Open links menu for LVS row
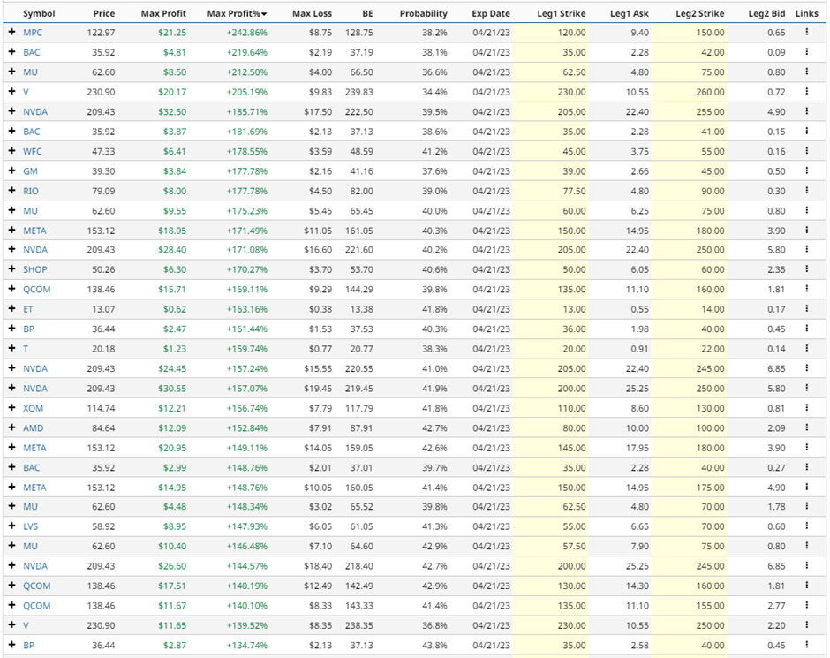830x658 pixels. [x=807, y=526]
